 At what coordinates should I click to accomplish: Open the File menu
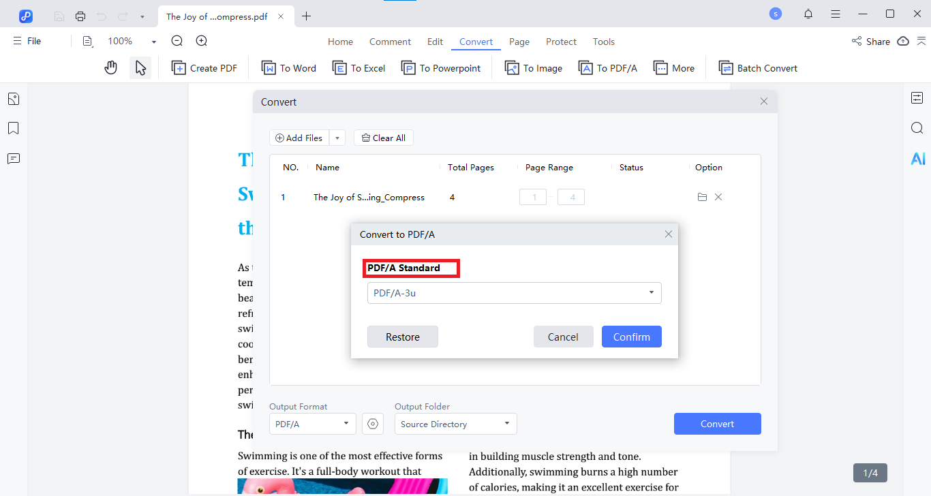click(x=27, y=40)
